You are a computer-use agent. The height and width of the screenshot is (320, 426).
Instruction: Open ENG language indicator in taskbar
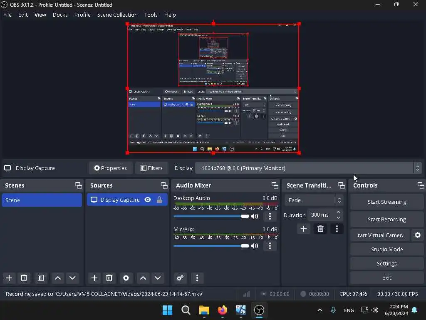click(349, 310)
